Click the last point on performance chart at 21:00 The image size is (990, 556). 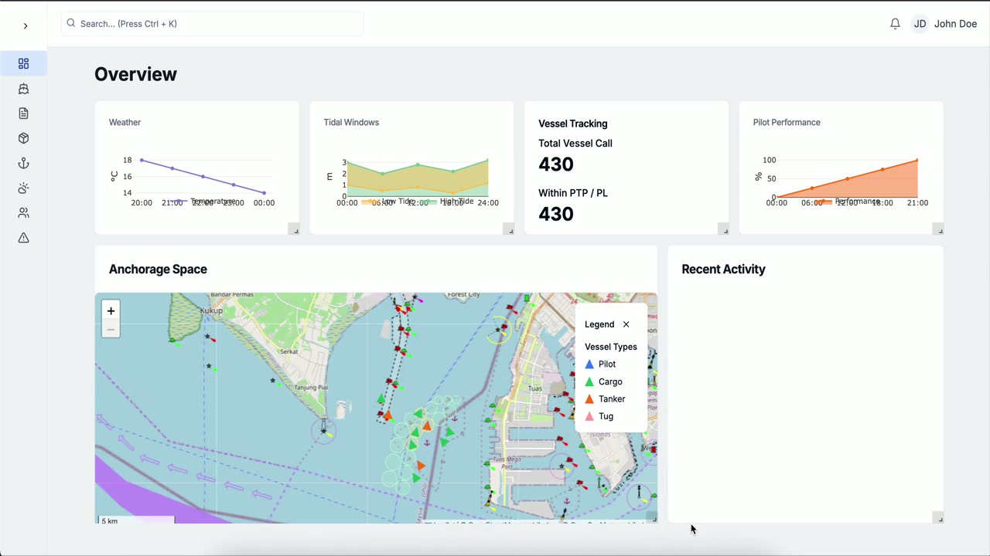pyautogui.click(x=917, y=161)
